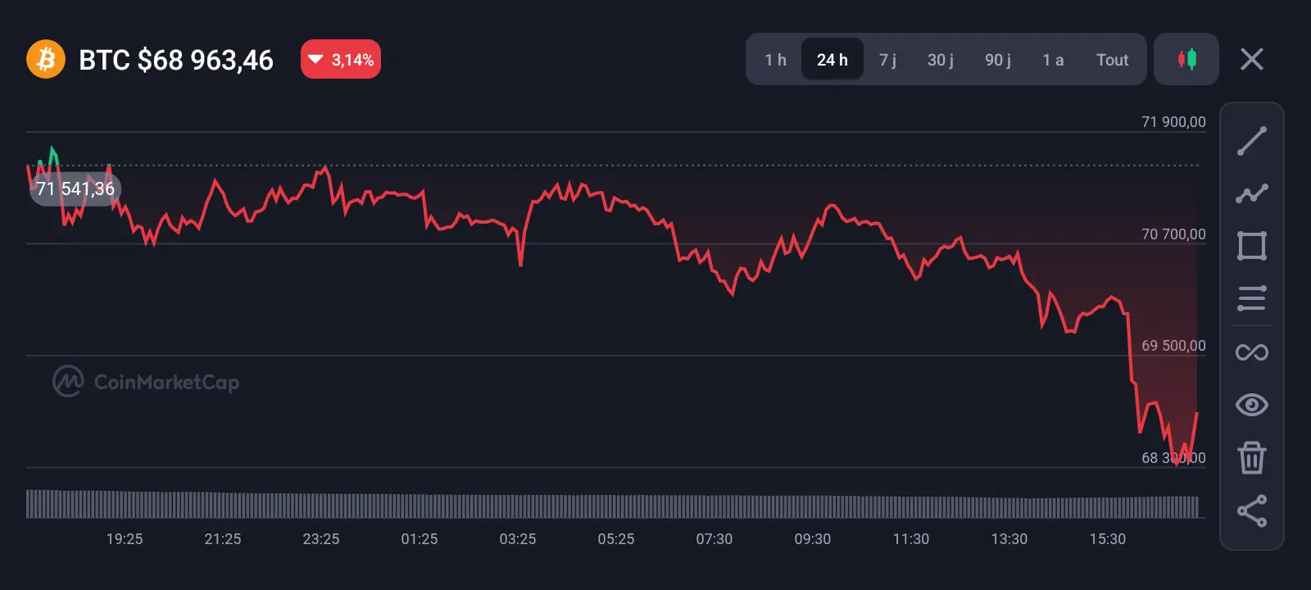Viewport: 1311px width, 590px height.
Task: Click the 07:30 time axis label
Action: 714,539
